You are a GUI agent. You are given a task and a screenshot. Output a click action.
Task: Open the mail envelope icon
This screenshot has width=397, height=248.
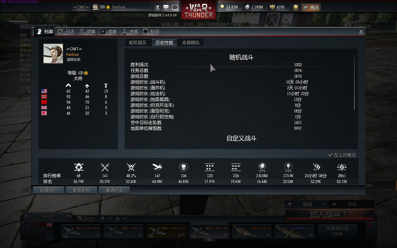(x=175, y=7)
